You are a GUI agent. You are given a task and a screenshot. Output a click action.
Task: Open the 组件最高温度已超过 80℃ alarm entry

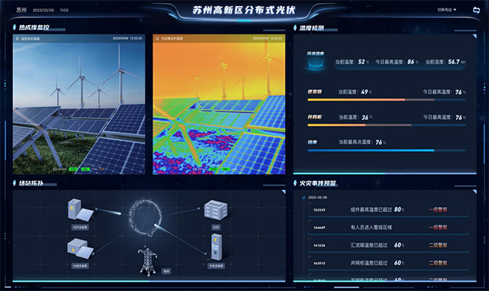387,209
